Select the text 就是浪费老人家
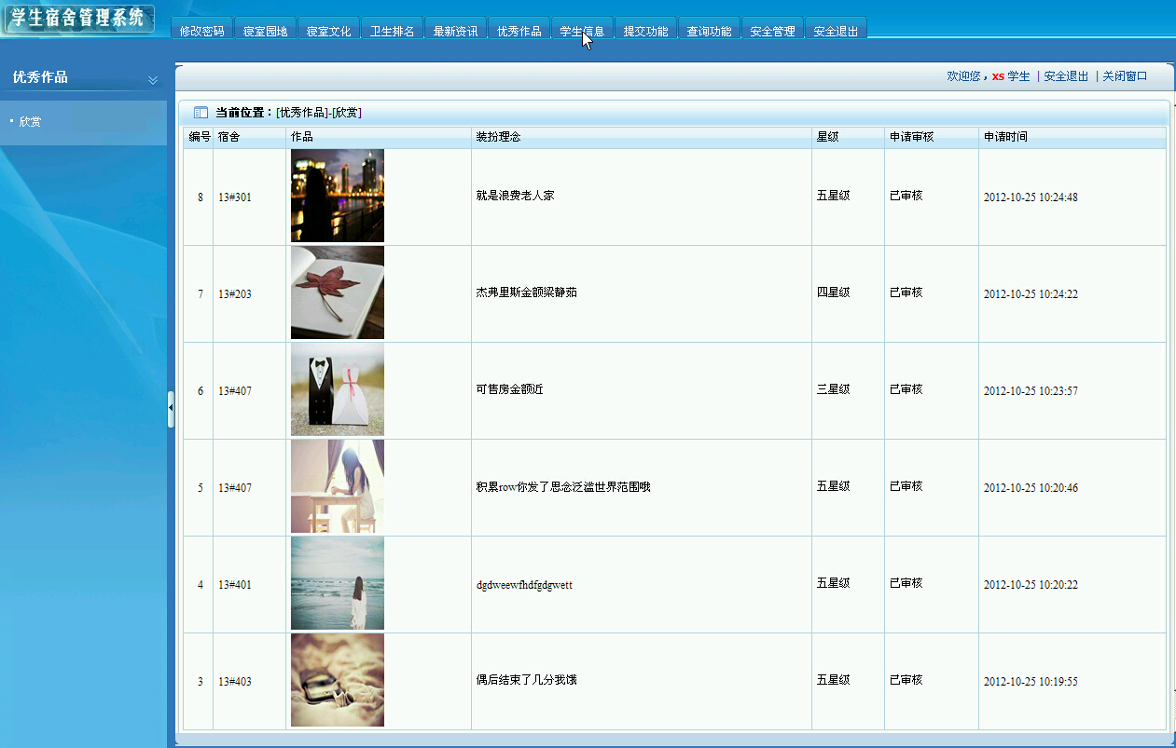The width and height of the screenshot is (1176, 748). click(x=515, y=197)
